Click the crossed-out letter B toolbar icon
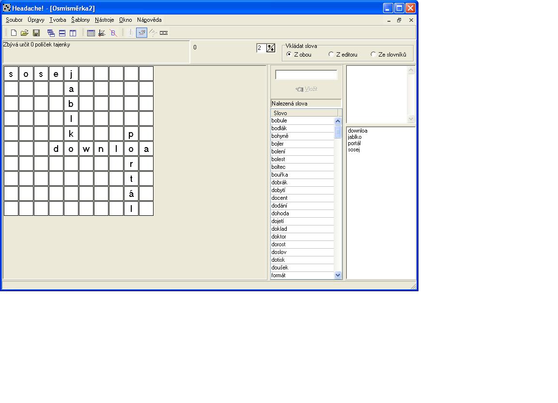This screenshot has width=558, height=403. [x=113, y=33]
